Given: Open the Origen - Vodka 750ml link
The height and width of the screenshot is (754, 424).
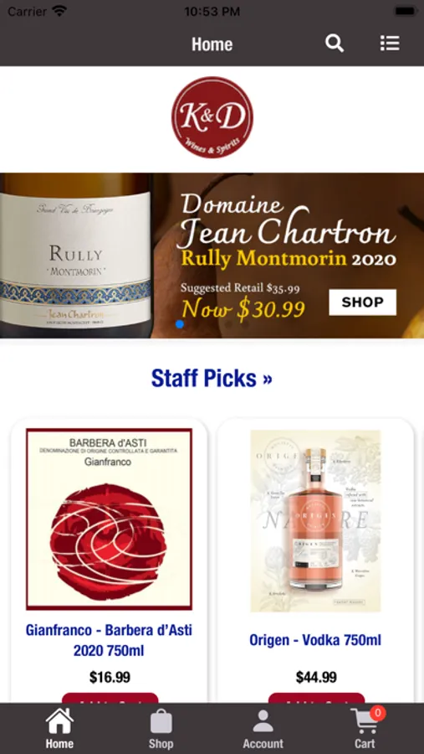Looking at the screenshot, I should (315, 641).
